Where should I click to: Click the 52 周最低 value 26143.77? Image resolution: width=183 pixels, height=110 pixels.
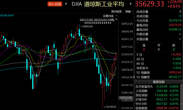175,77
